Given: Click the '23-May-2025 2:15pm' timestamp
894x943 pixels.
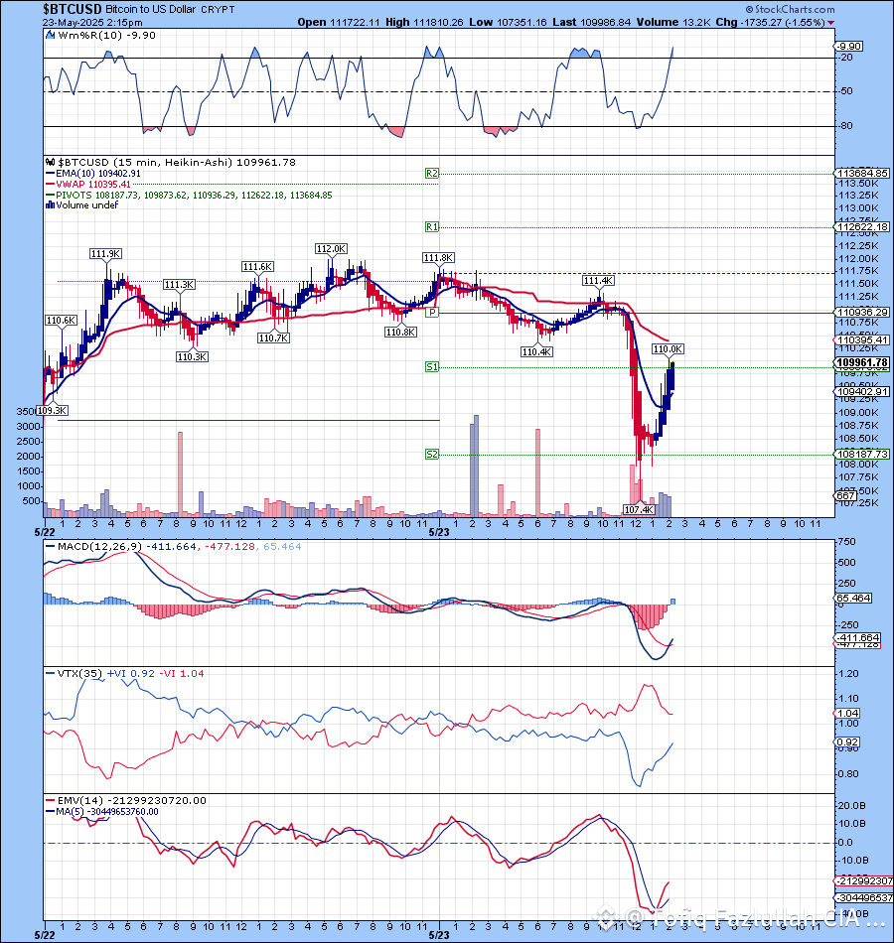Looking at the screenshot, I should pos(92,22).
